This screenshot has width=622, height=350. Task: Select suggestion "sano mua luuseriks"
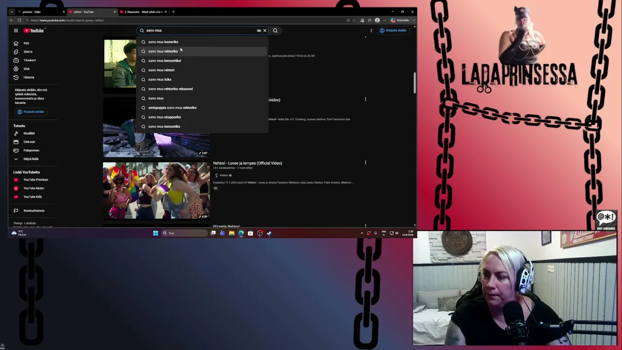202,42
